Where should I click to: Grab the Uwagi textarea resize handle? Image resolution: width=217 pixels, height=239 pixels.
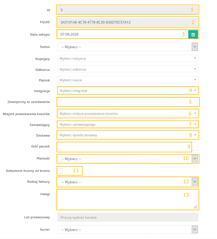tap(196, 207)
